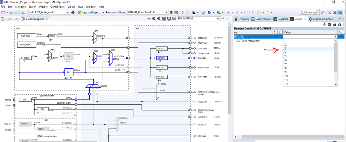Screen dimensions: 346x142
Task: Click the warning triangle icon in Details
Action: click(x=340, y=24)
